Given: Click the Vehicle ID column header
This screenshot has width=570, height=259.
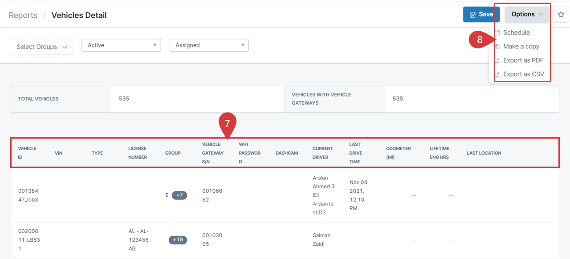Looking at the screenshot, I should pos(27,153).
